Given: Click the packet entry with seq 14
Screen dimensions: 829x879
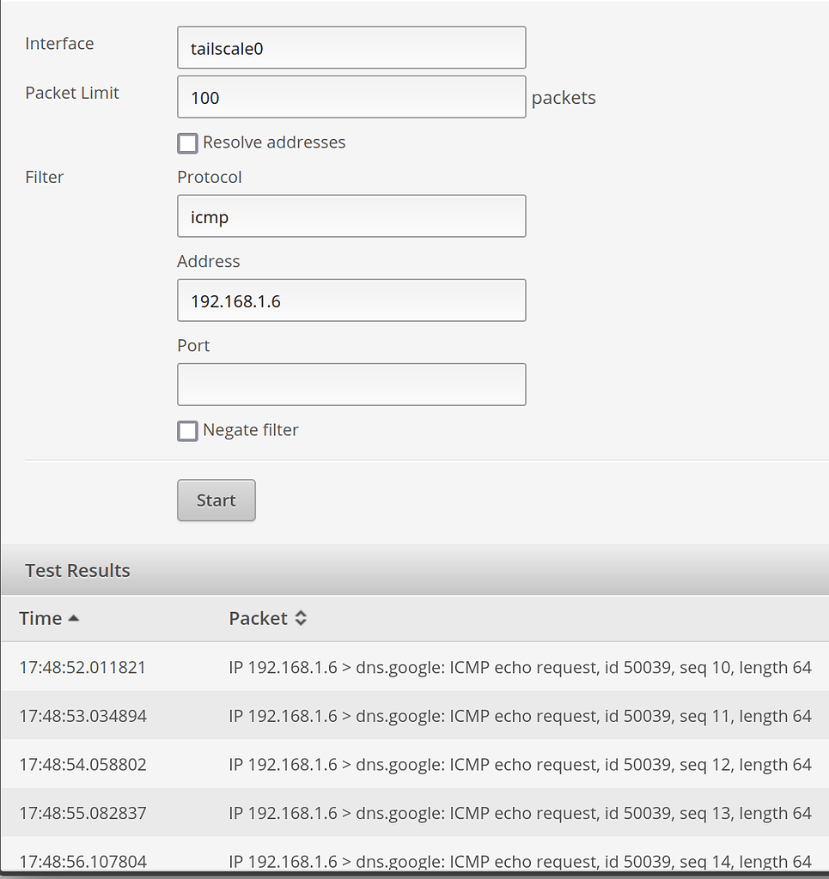Looking at the screenshot, I should click(x=520, y=862).
